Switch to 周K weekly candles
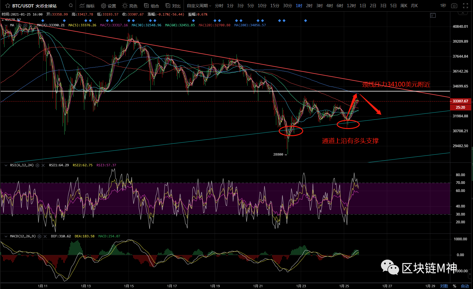This screenshot has width=473, height=289. [404, 6]
